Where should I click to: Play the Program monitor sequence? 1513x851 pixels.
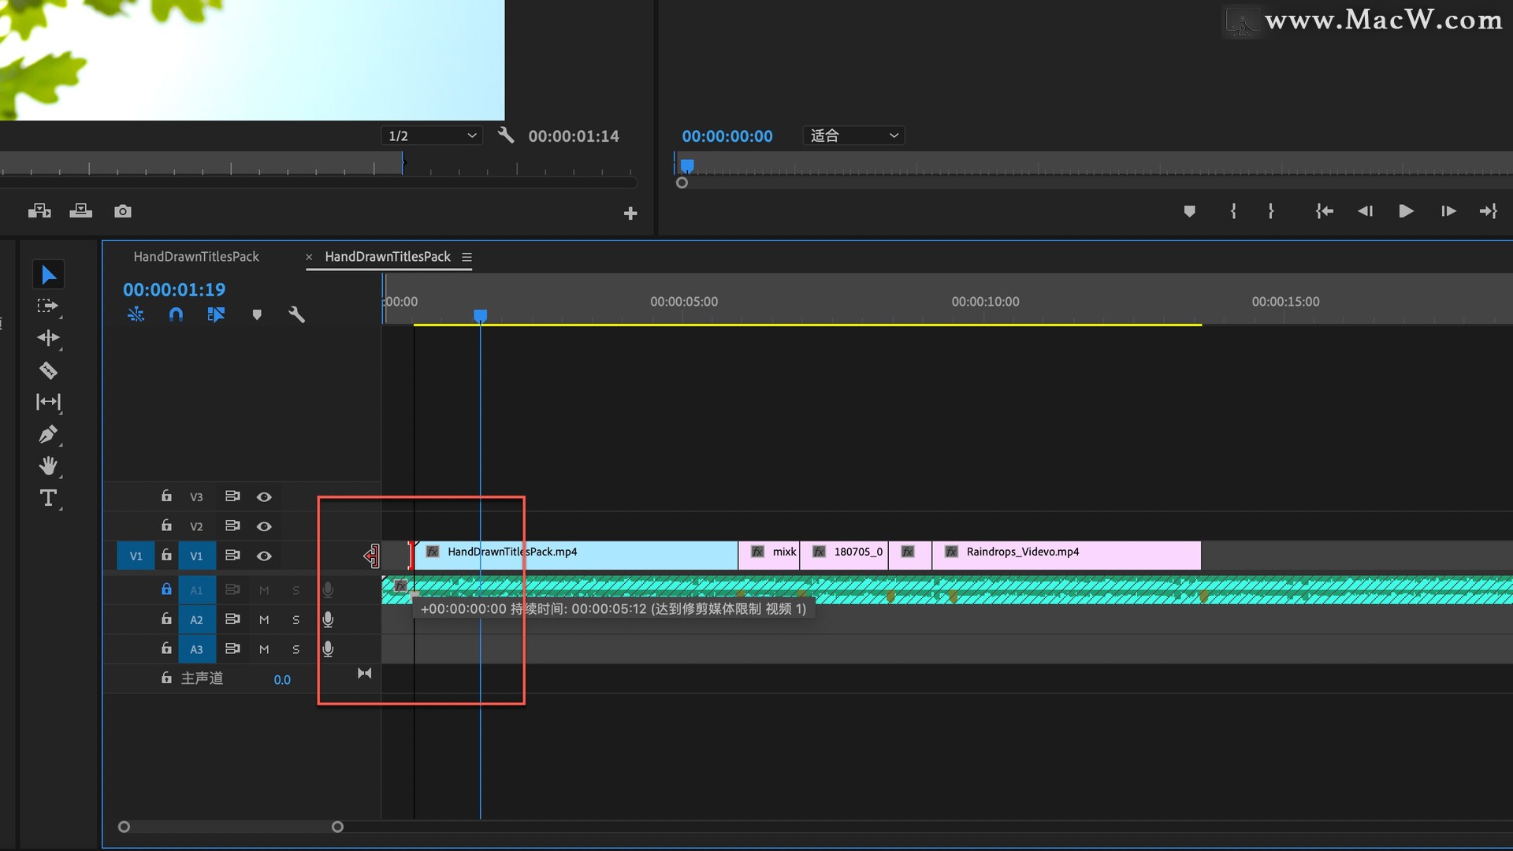tap(1406, 210)
